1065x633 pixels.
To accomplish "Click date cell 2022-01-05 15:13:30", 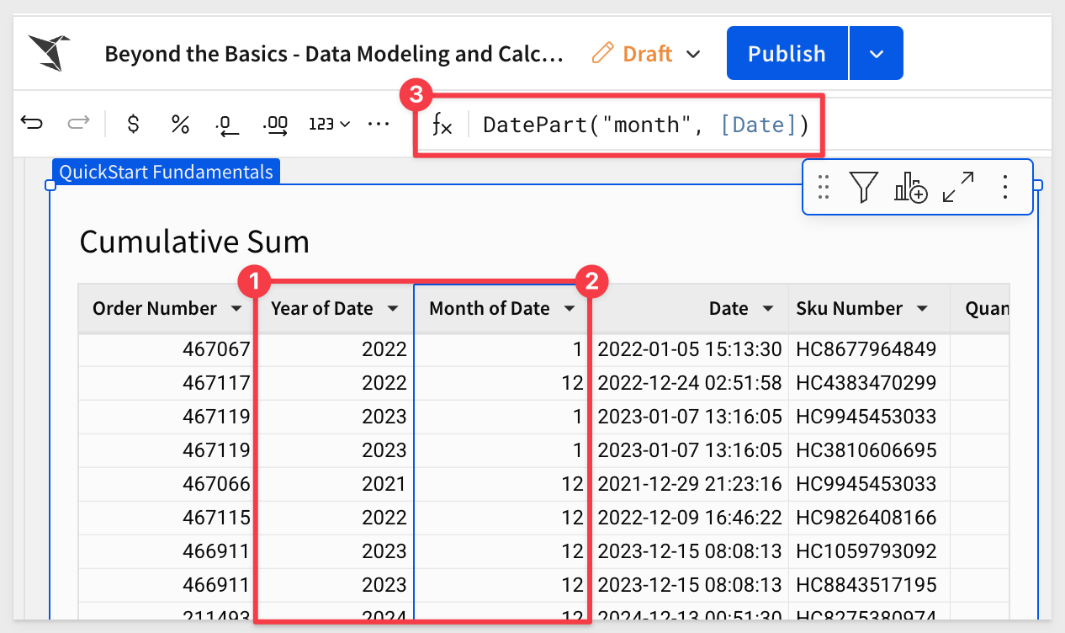I will click(x=689, y=349).
